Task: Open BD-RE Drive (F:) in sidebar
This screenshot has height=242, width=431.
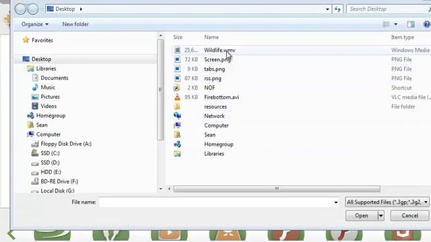Action: tap(55, 182)
